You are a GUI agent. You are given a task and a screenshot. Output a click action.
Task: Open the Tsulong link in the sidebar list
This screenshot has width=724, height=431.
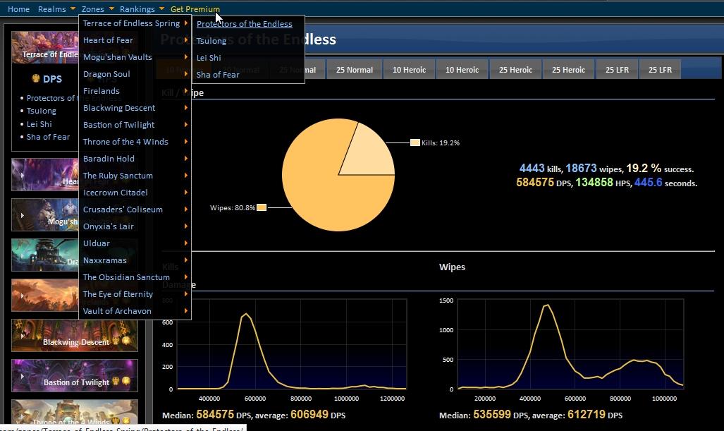point(41,111)
